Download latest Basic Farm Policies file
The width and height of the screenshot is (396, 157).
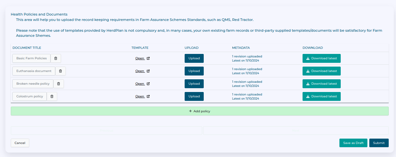pyautogui.click(x=321, y=58)
